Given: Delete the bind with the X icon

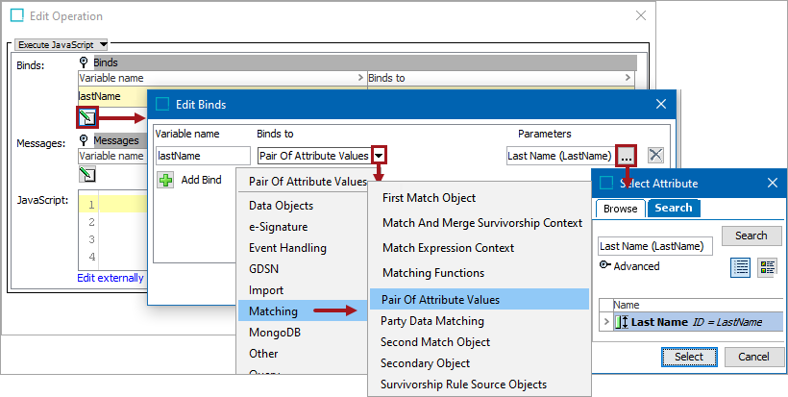Looking at the screenshot, I should coord(655,155).
